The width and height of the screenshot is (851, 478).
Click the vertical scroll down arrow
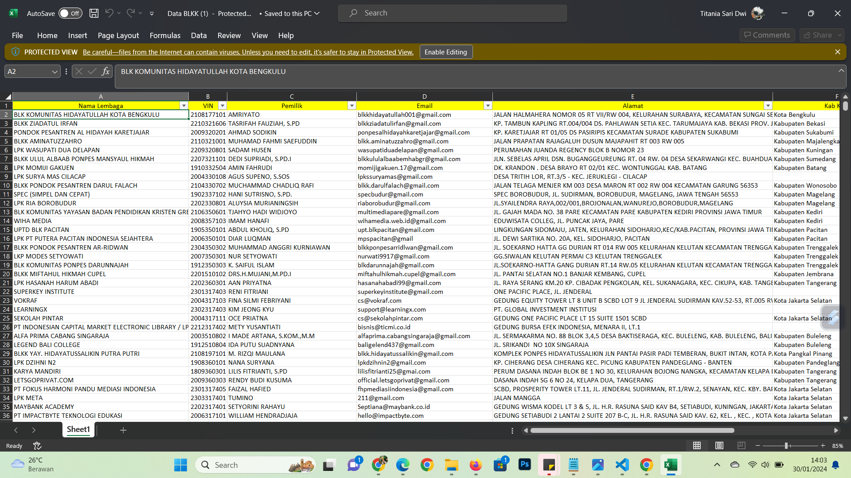845,418
